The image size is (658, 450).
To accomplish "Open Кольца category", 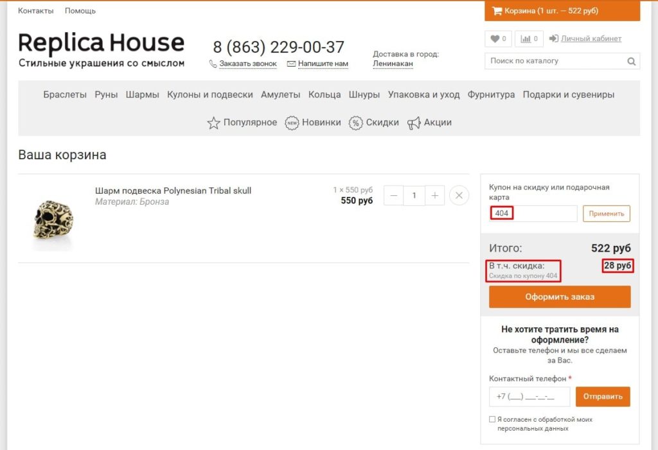I will click(325, 95).
